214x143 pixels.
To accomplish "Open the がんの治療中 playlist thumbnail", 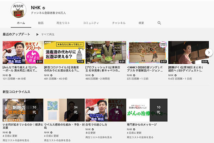I will [147, 110].
